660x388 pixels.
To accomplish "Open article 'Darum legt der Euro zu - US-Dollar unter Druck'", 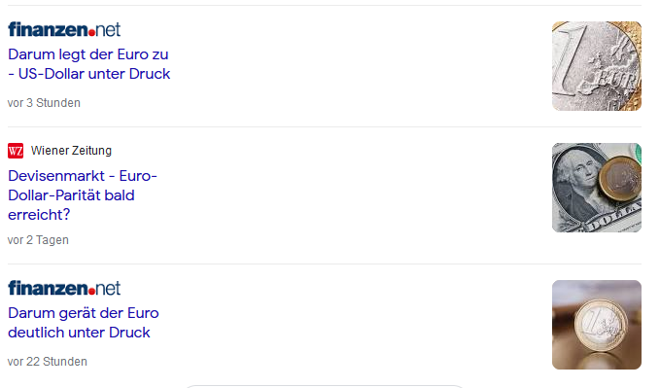I will point(88,64).
